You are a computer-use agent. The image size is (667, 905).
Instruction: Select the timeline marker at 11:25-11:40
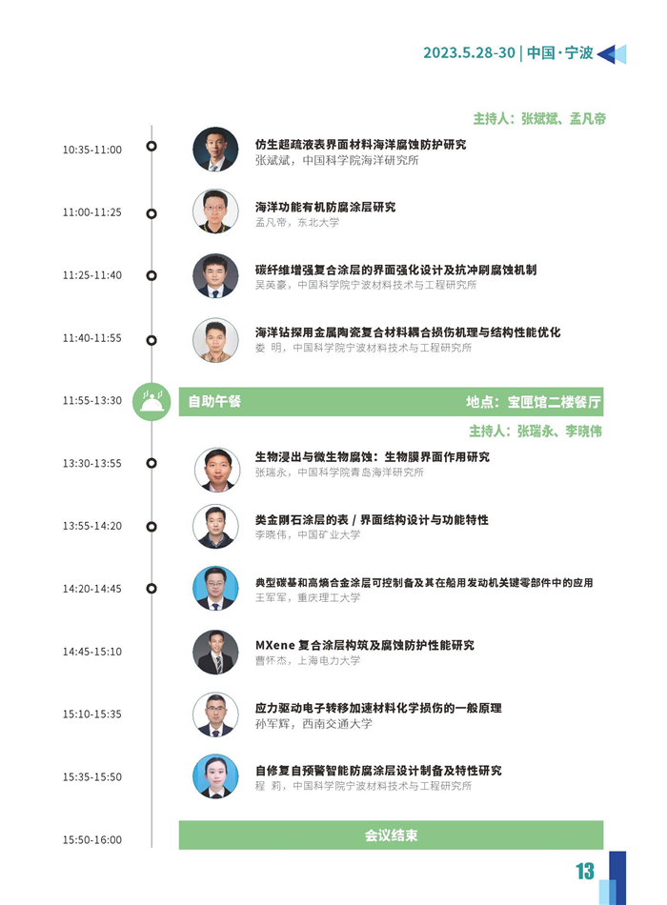[152, 275]
